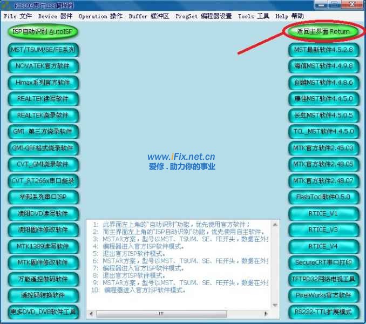The width and height of the screenshot is (366, 324).
Task: Open MST最新软件4.5.2.8
Action: click(x=323, y=50)
